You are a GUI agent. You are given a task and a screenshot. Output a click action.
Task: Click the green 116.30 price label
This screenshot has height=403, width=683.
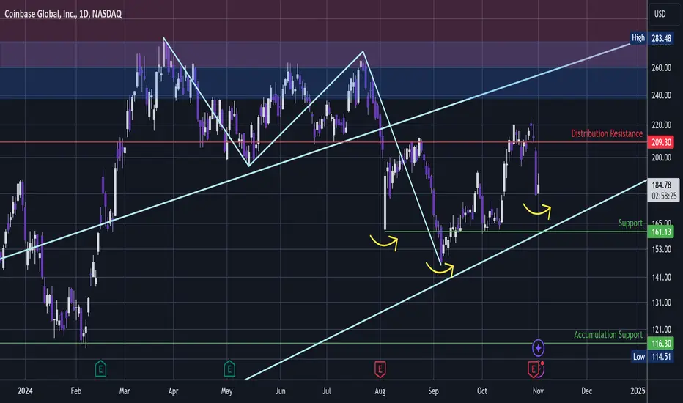pos(661,344)
